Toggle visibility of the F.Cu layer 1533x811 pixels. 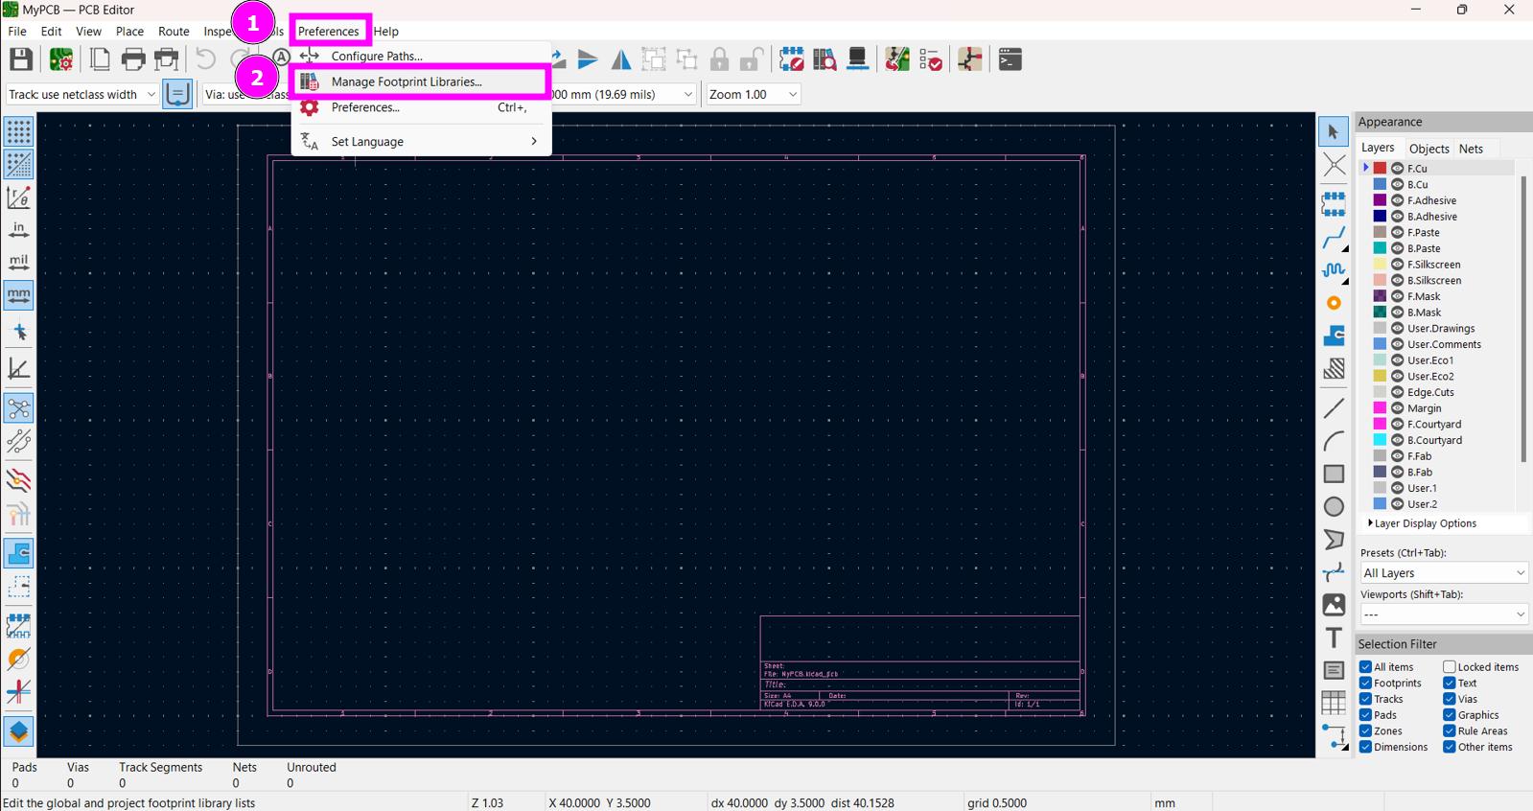1397,168
